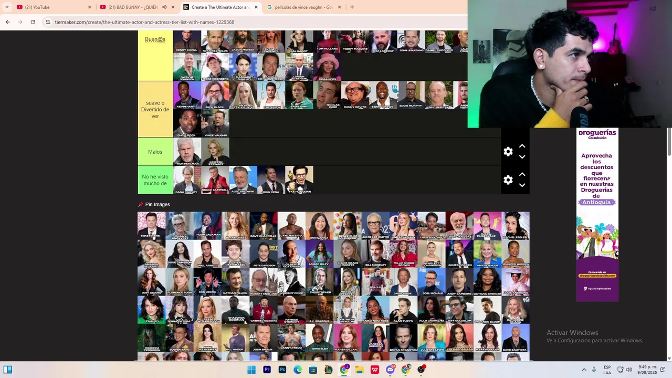Move No he visto mucho de row down

[x=522, y=185]
